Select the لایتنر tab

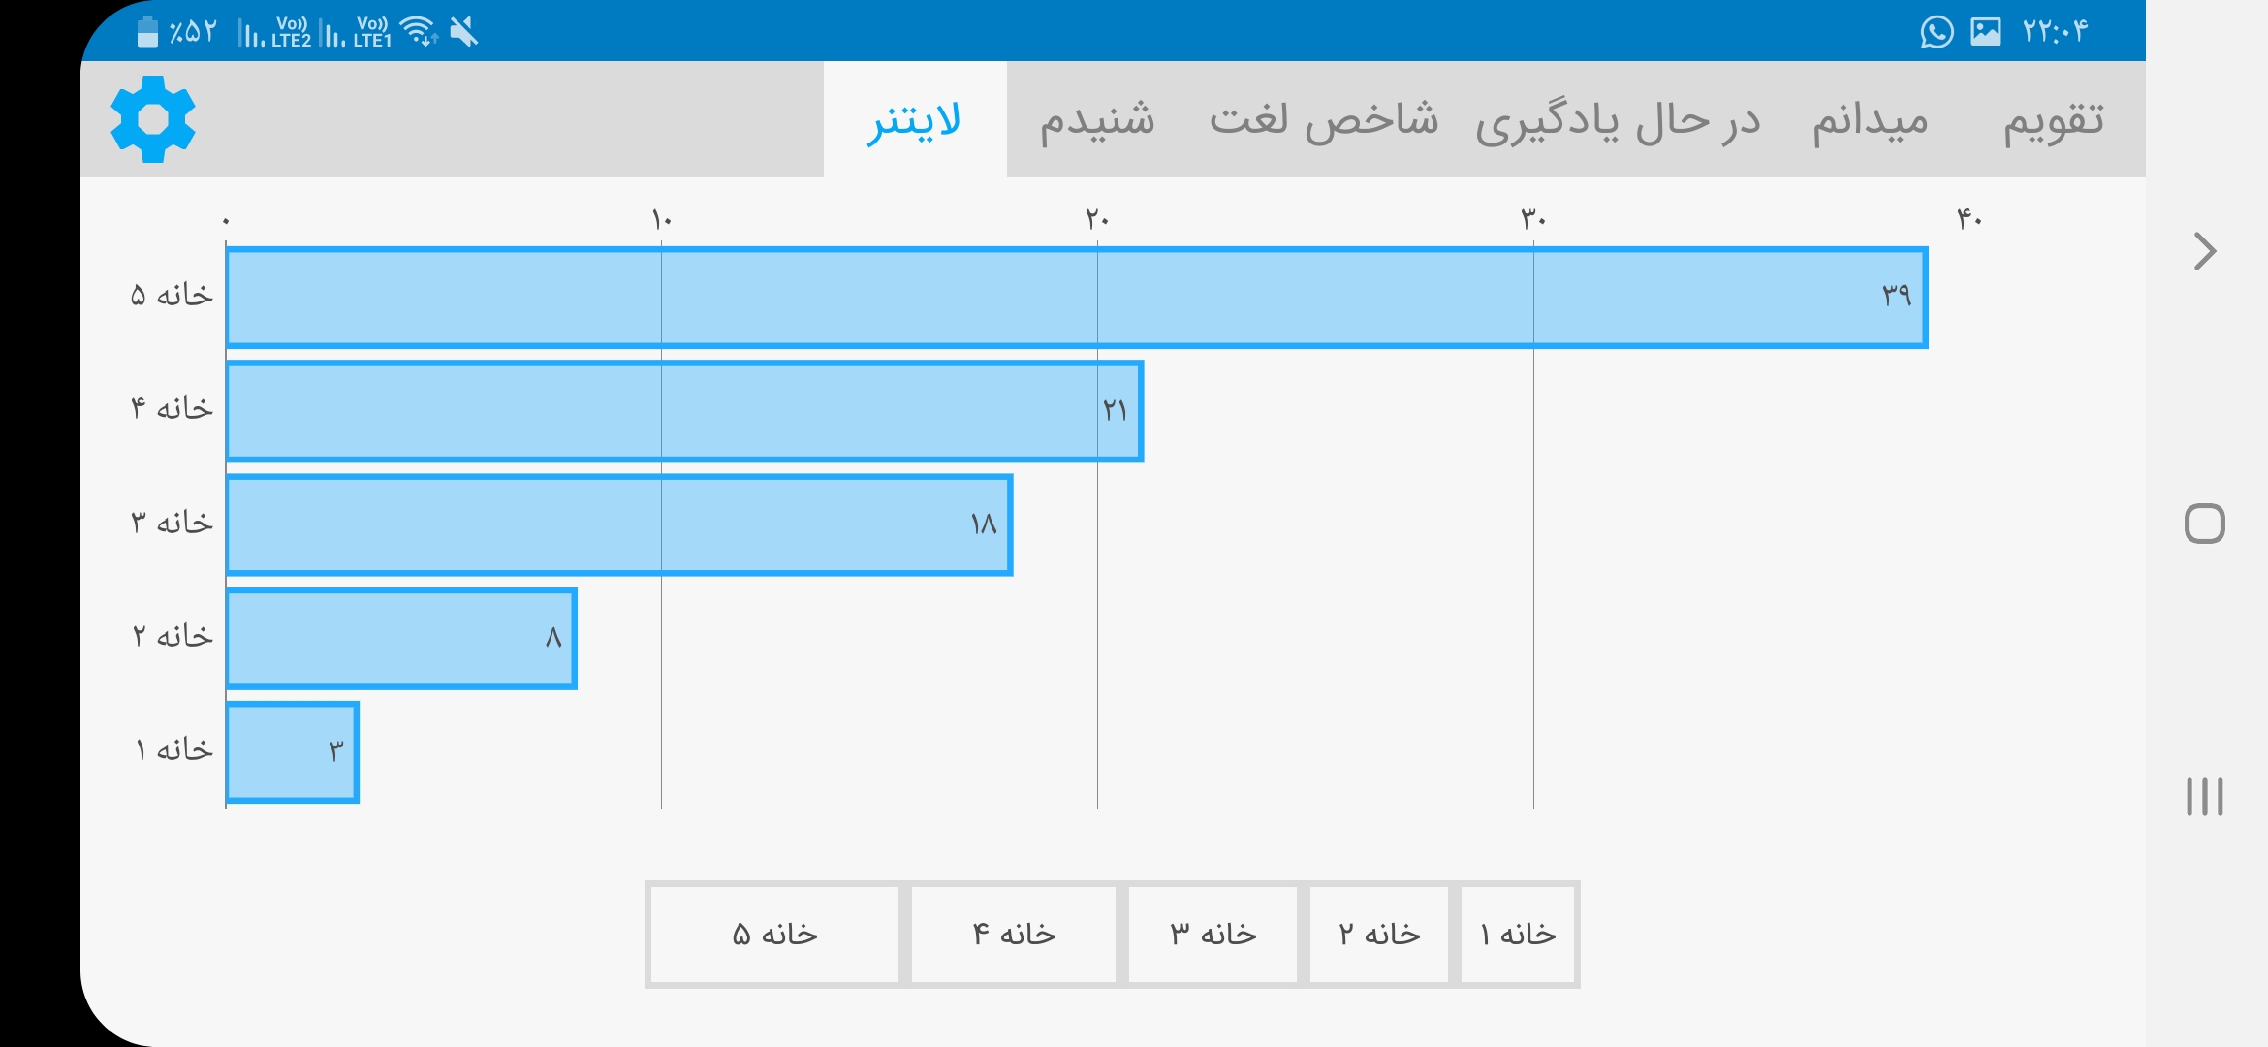click(x=915, y=120)
